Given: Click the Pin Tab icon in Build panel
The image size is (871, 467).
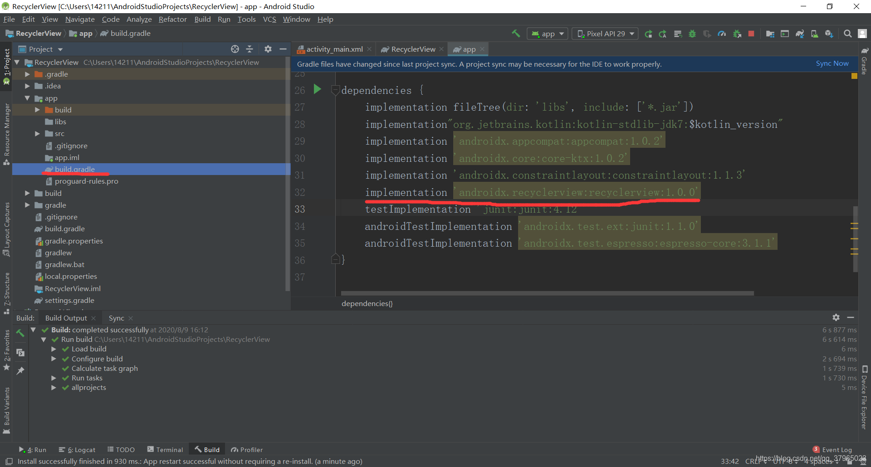Looking at the screenshot, I should [20, 370].
